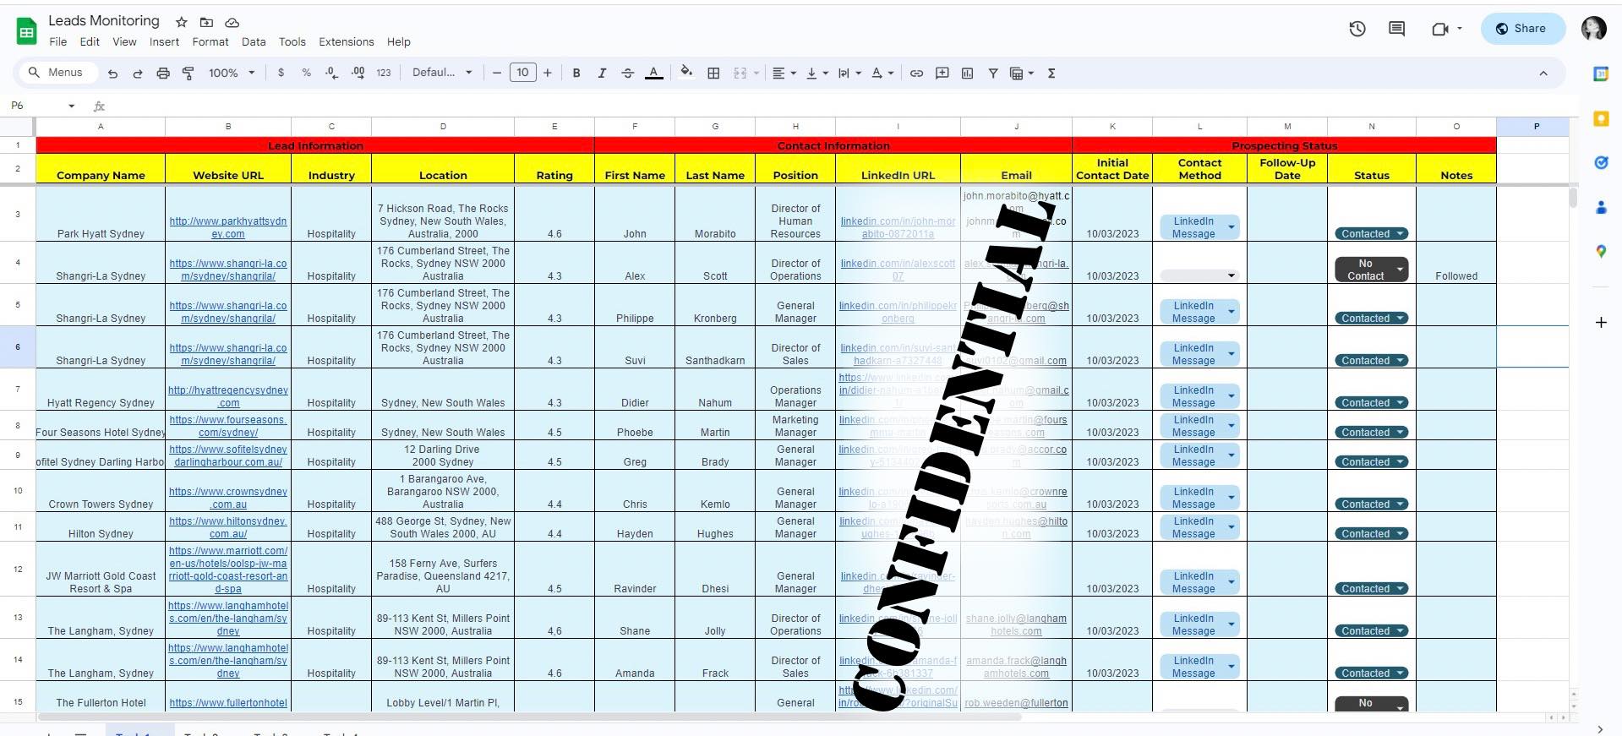The image size is (1622, 736).
Task: Open the Google Sheets home logo
Action: tap(27, 31)
